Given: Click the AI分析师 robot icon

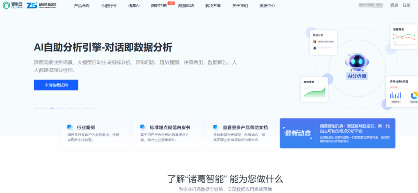Looking at the screenshot, I should [x=357, y=62].
